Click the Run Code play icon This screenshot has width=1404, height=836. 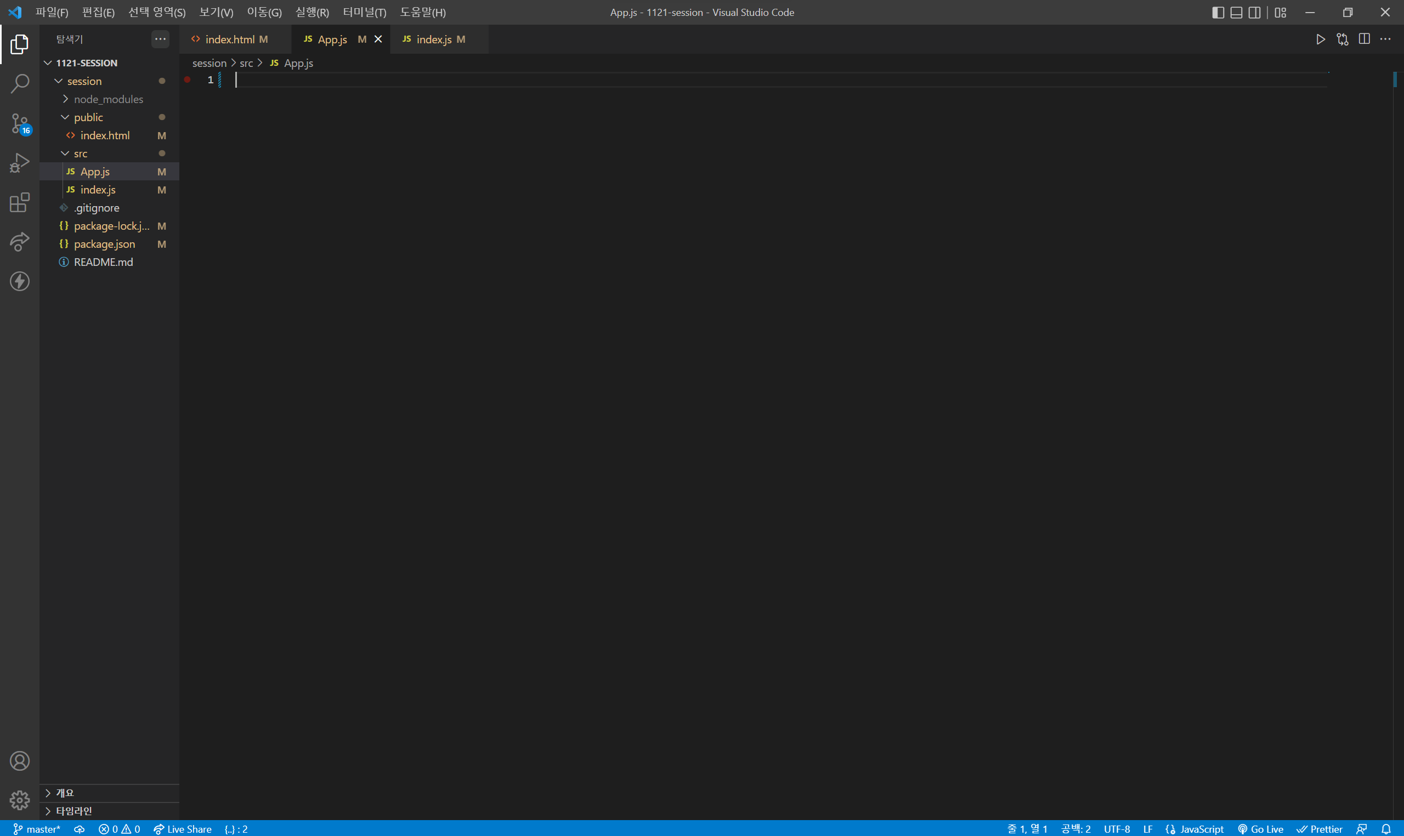pyautogui.click(x=1320, y=39)
